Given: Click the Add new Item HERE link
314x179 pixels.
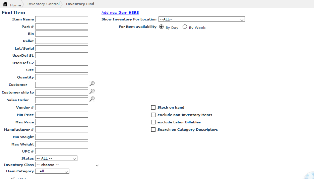Looking at the screenshot, I should point(120,13).
